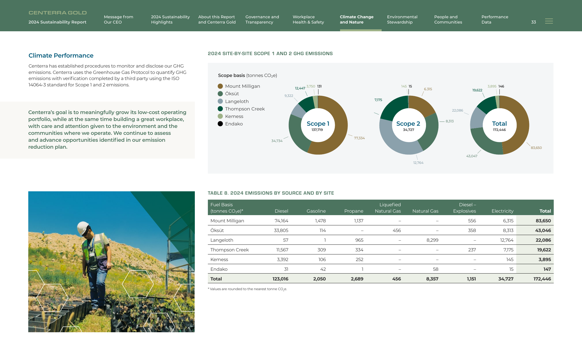The width and height of the screenshot is (582, 353).
Task: Click the Mount Milligan table row label
Action: [x=227, y=221]
